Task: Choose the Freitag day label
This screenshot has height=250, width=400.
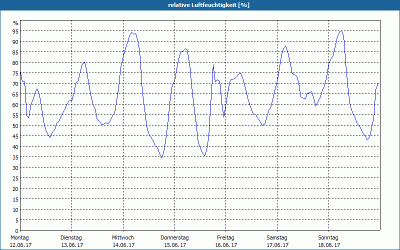Action: point(225,237)
